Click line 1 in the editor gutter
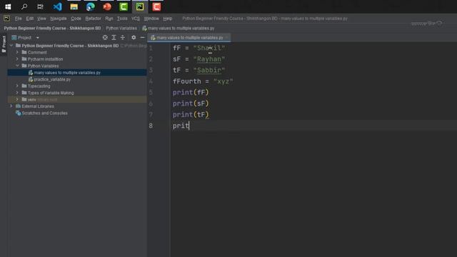Screen dimensions: 457x257 click(x=151, y=48)
